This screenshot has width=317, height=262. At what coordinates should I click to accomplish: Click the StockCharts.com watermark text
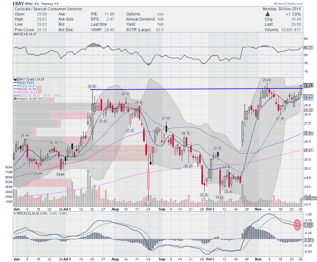289,4
